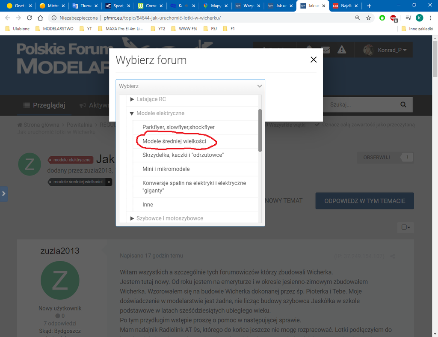Click the green thumbs-up extension icon
This screenshot has height=337, width=438.
pyautogui.click(x=382, y=18)
